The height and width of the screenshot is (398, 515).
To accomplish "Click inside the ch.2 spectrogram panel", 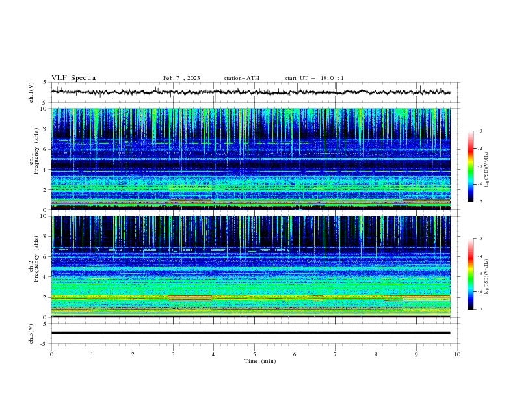I will tap(250, 267).
